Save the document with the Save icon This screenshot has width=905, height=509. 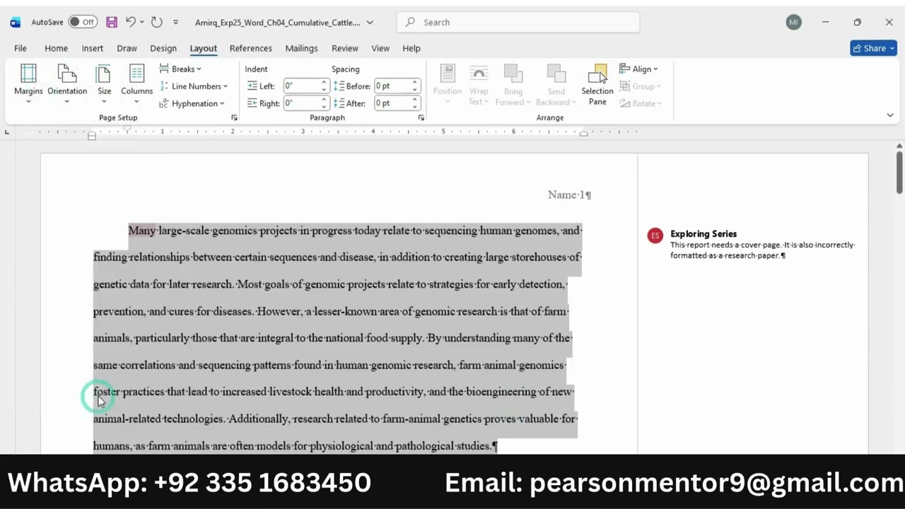(x=112, y=22)
